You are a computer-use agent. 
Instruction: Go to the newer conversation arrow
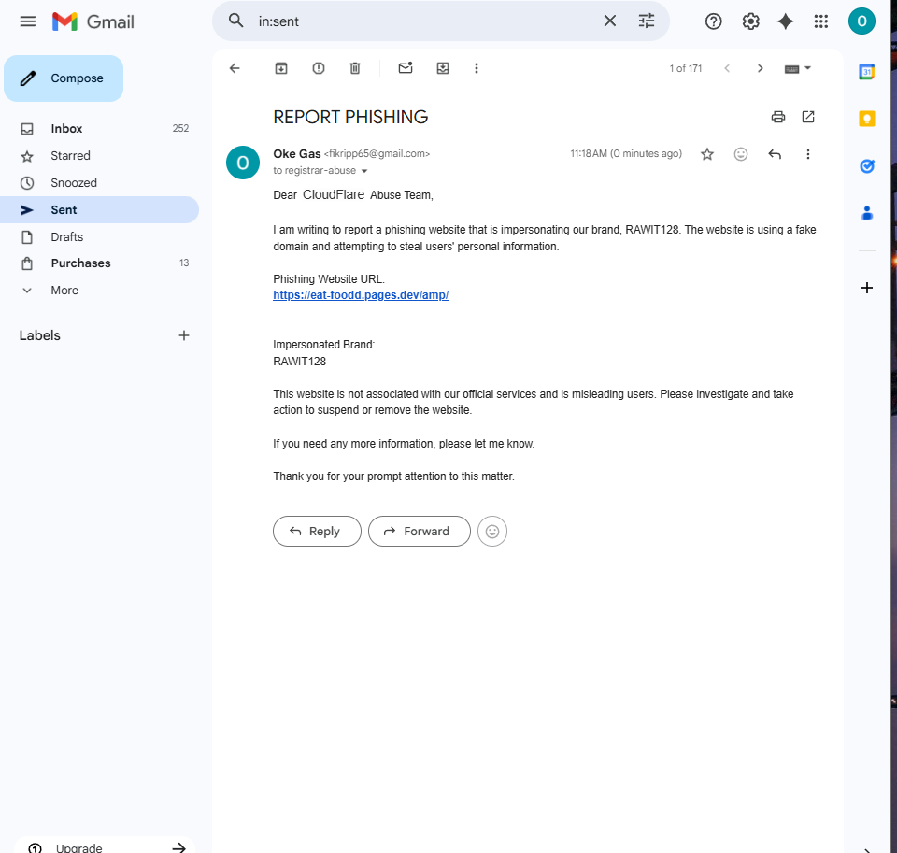point(727,68)
